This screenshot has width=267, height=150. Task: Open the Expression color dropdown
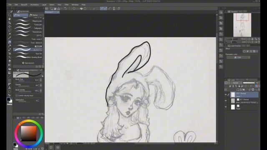coord(238,57)
